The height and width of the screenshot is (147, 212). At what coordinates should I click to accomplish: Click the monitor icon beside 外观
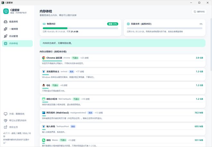coord(5,114)
